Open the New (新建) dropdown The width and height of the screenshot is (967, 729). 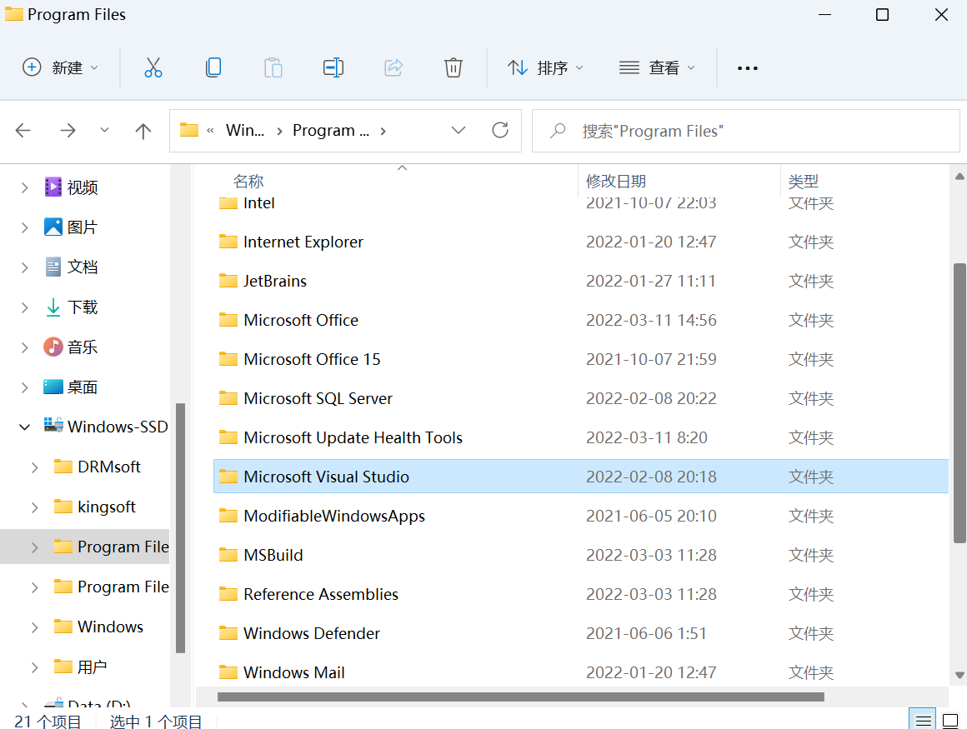pos(60,67)
